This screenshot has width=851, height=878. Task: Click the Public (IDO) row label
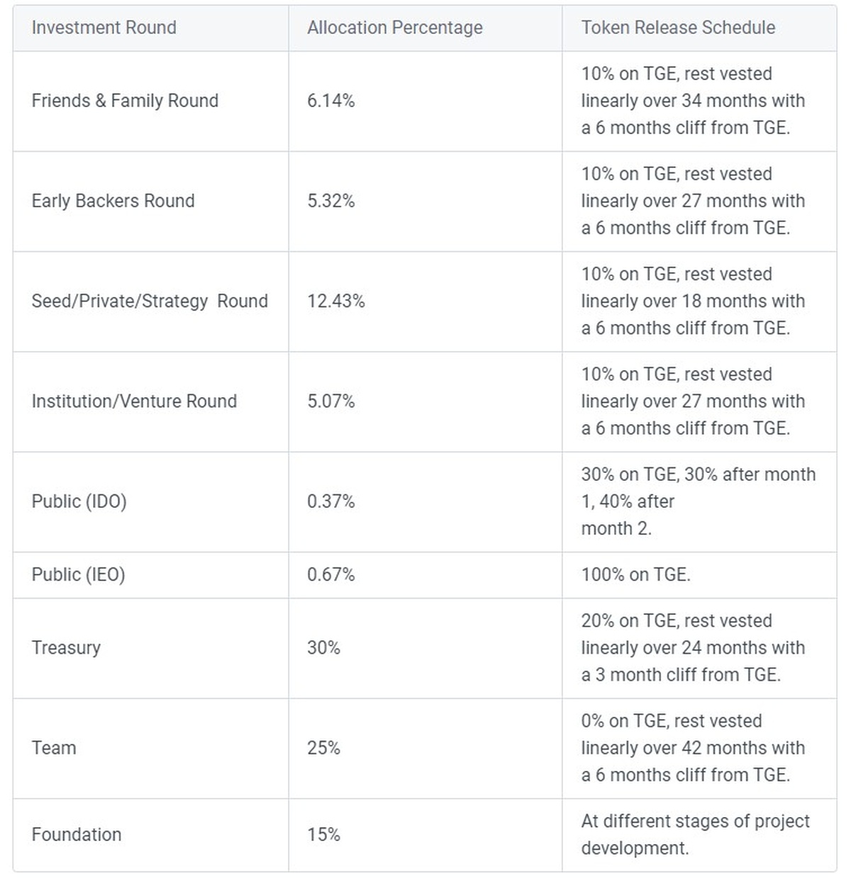click(79, 501)
